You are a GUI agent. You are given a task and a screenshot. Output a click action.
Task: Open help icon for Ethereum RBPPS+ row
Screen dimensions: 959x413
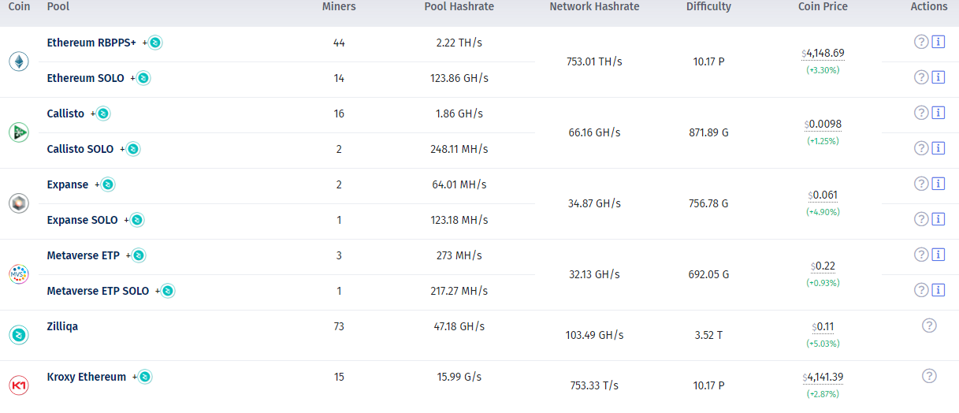tap(920, 42)
